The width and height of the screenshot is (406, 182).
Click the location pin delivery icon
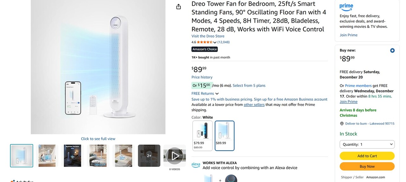pos(342,124)
